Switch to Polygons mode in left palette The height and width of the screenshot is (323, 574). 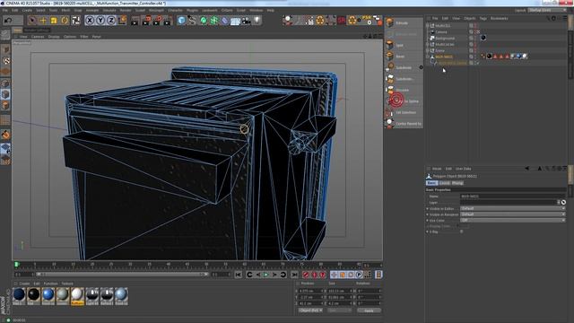tap(5, 106)
